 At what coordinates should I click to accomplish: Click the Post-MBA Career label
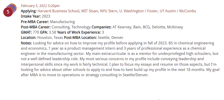[x=36, y=27]
